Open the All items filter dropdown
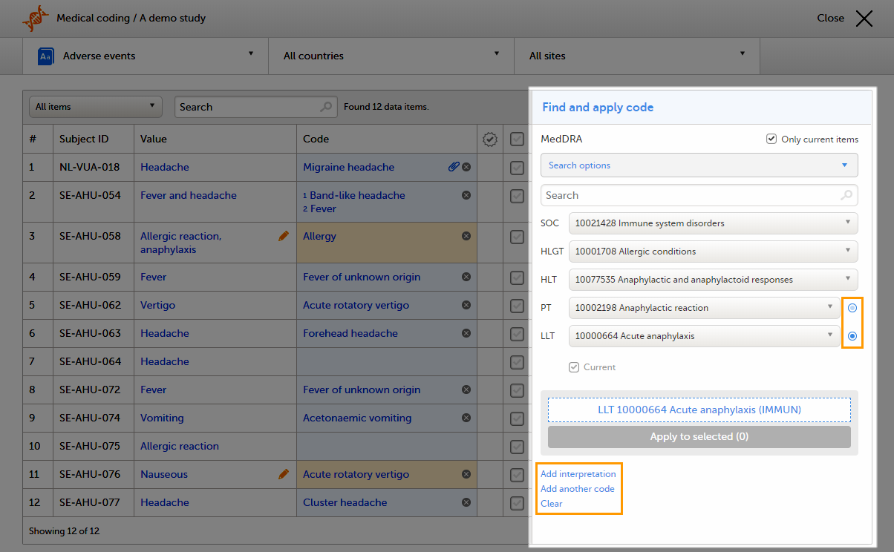 coord(96,107)
